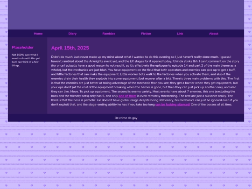
Task: Select the 'Placeholder' sidebar heading
Action: click(x=23, y=47)
